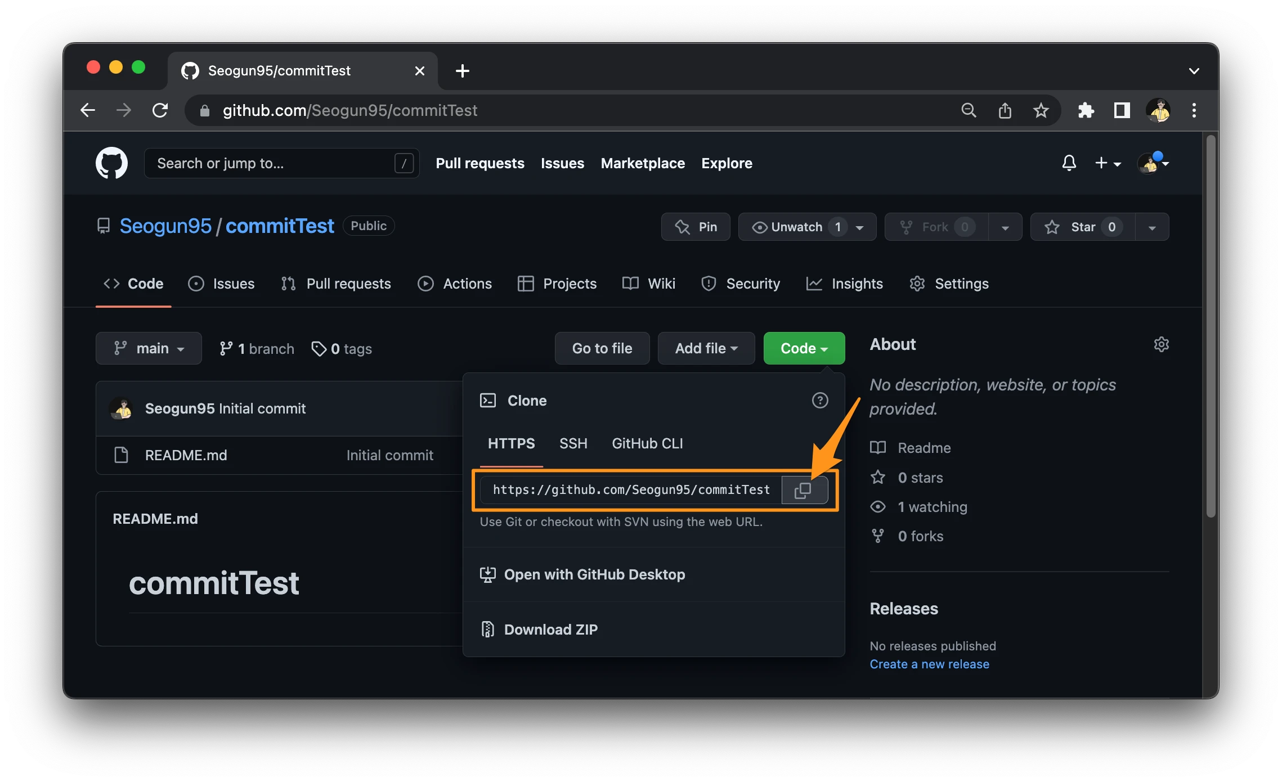
Task: Open the notifications bell
Action: [x=1069, y=163]
